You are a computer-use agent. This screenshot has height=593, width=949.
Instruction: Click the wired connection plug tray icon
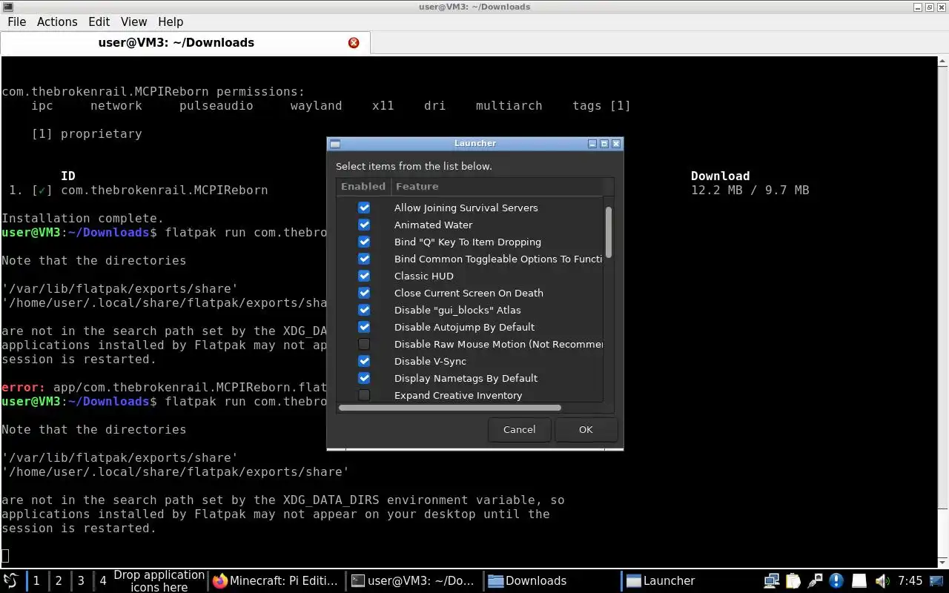[x=815, y=580]
